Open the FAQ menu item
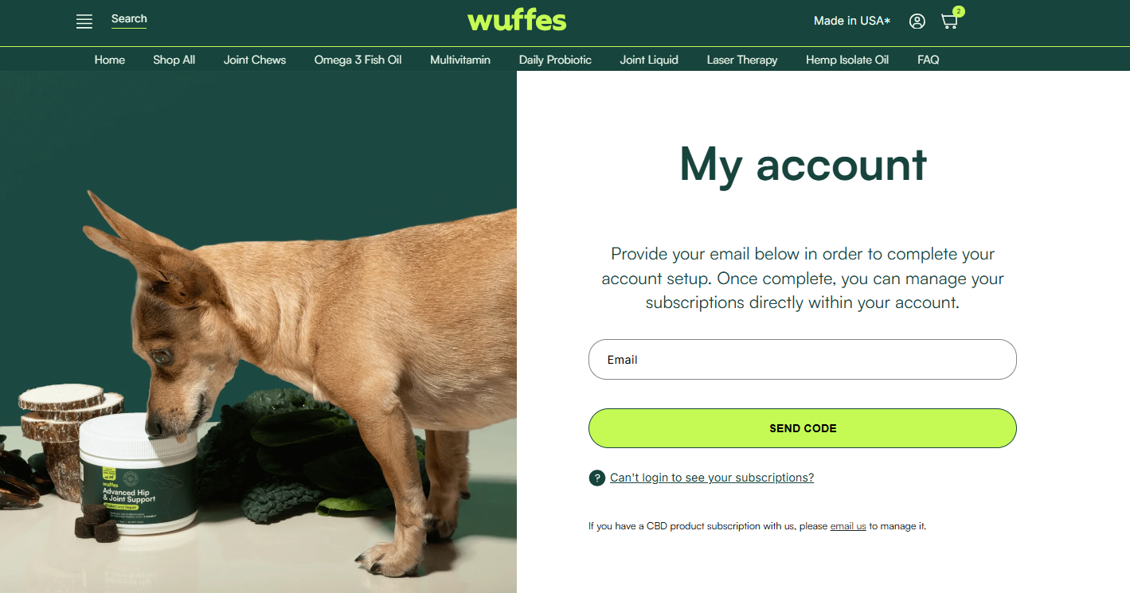The width and height of the screenshot is (1130, 593). click(929, 60)
